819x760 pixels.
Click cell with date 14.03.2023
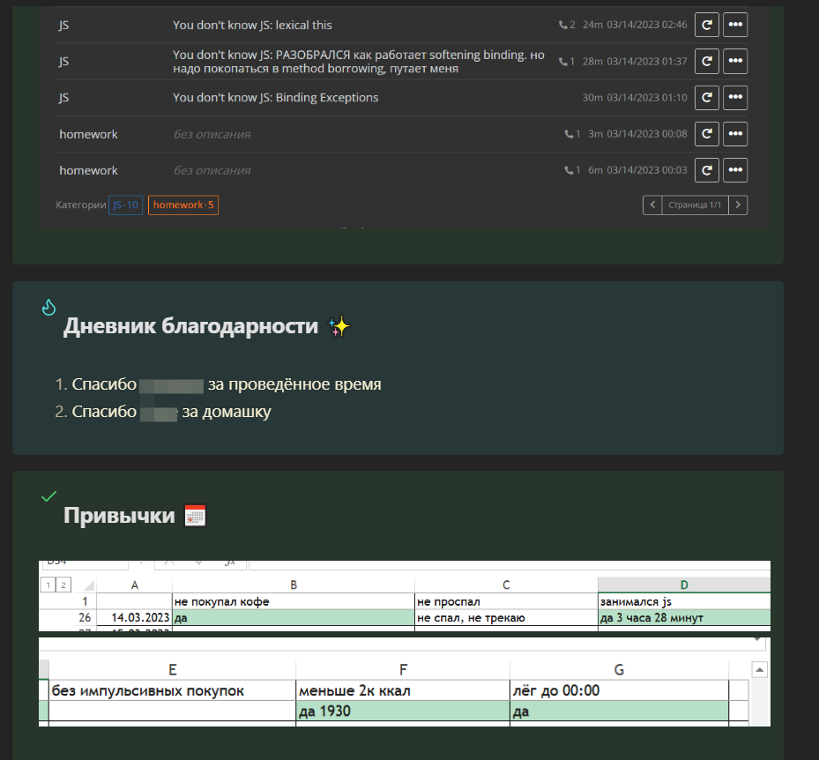tap(135, 617)
